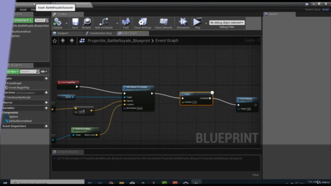This screenshot has height=186, width=331.
Task: Add a new function with plus icon
Action: (x=46, y=92)
